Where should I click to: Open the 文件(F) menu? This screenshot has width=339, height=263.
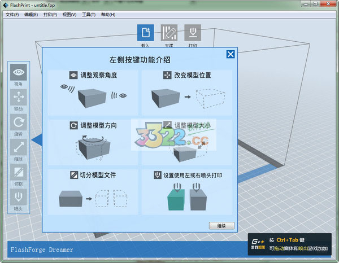pos(12,15)
